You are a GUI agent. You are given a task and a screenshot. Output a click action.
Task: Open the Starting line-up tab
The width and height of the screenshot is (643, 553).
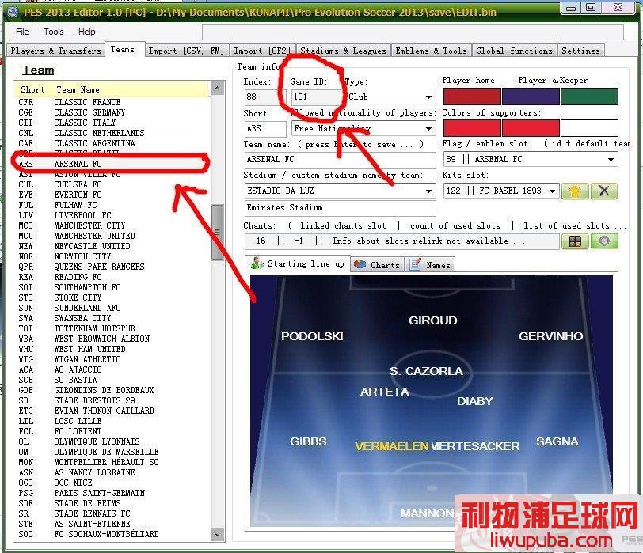tap(298, 263)
